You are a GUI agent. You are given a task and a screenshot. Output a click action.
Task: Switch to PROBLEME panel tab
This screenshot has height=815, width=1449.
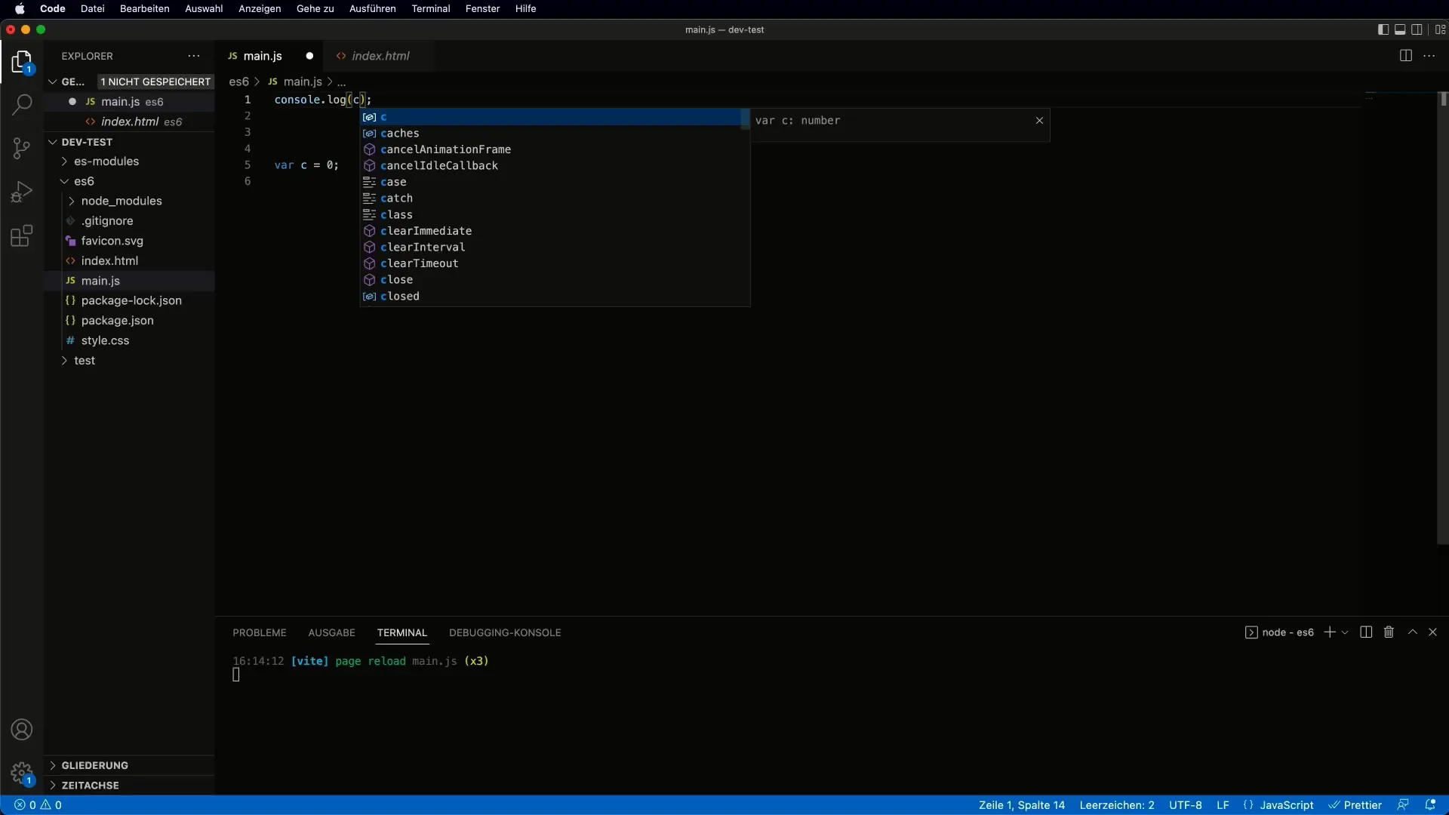click(260, 632)
